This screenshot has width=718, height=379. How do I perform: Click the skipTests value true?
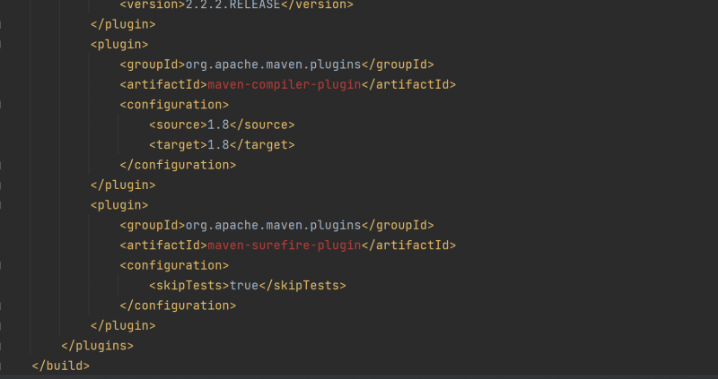pos(243,285)
